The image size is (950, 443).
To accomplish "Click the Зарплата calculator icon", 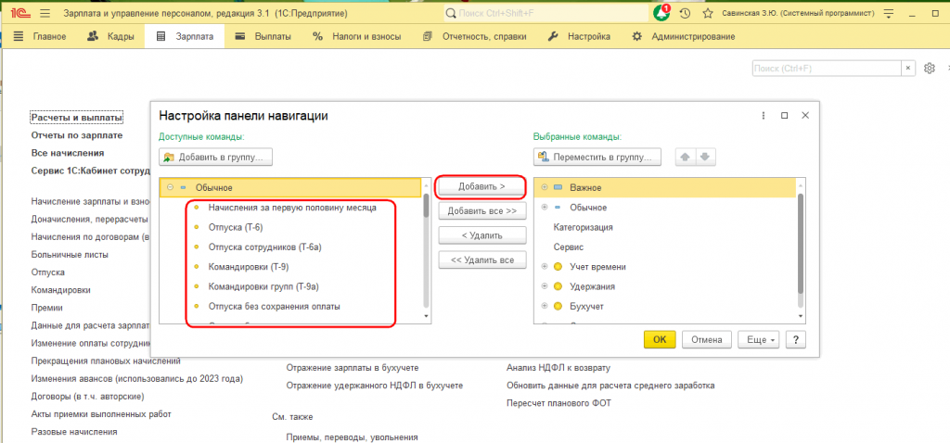I will point(160,36).
